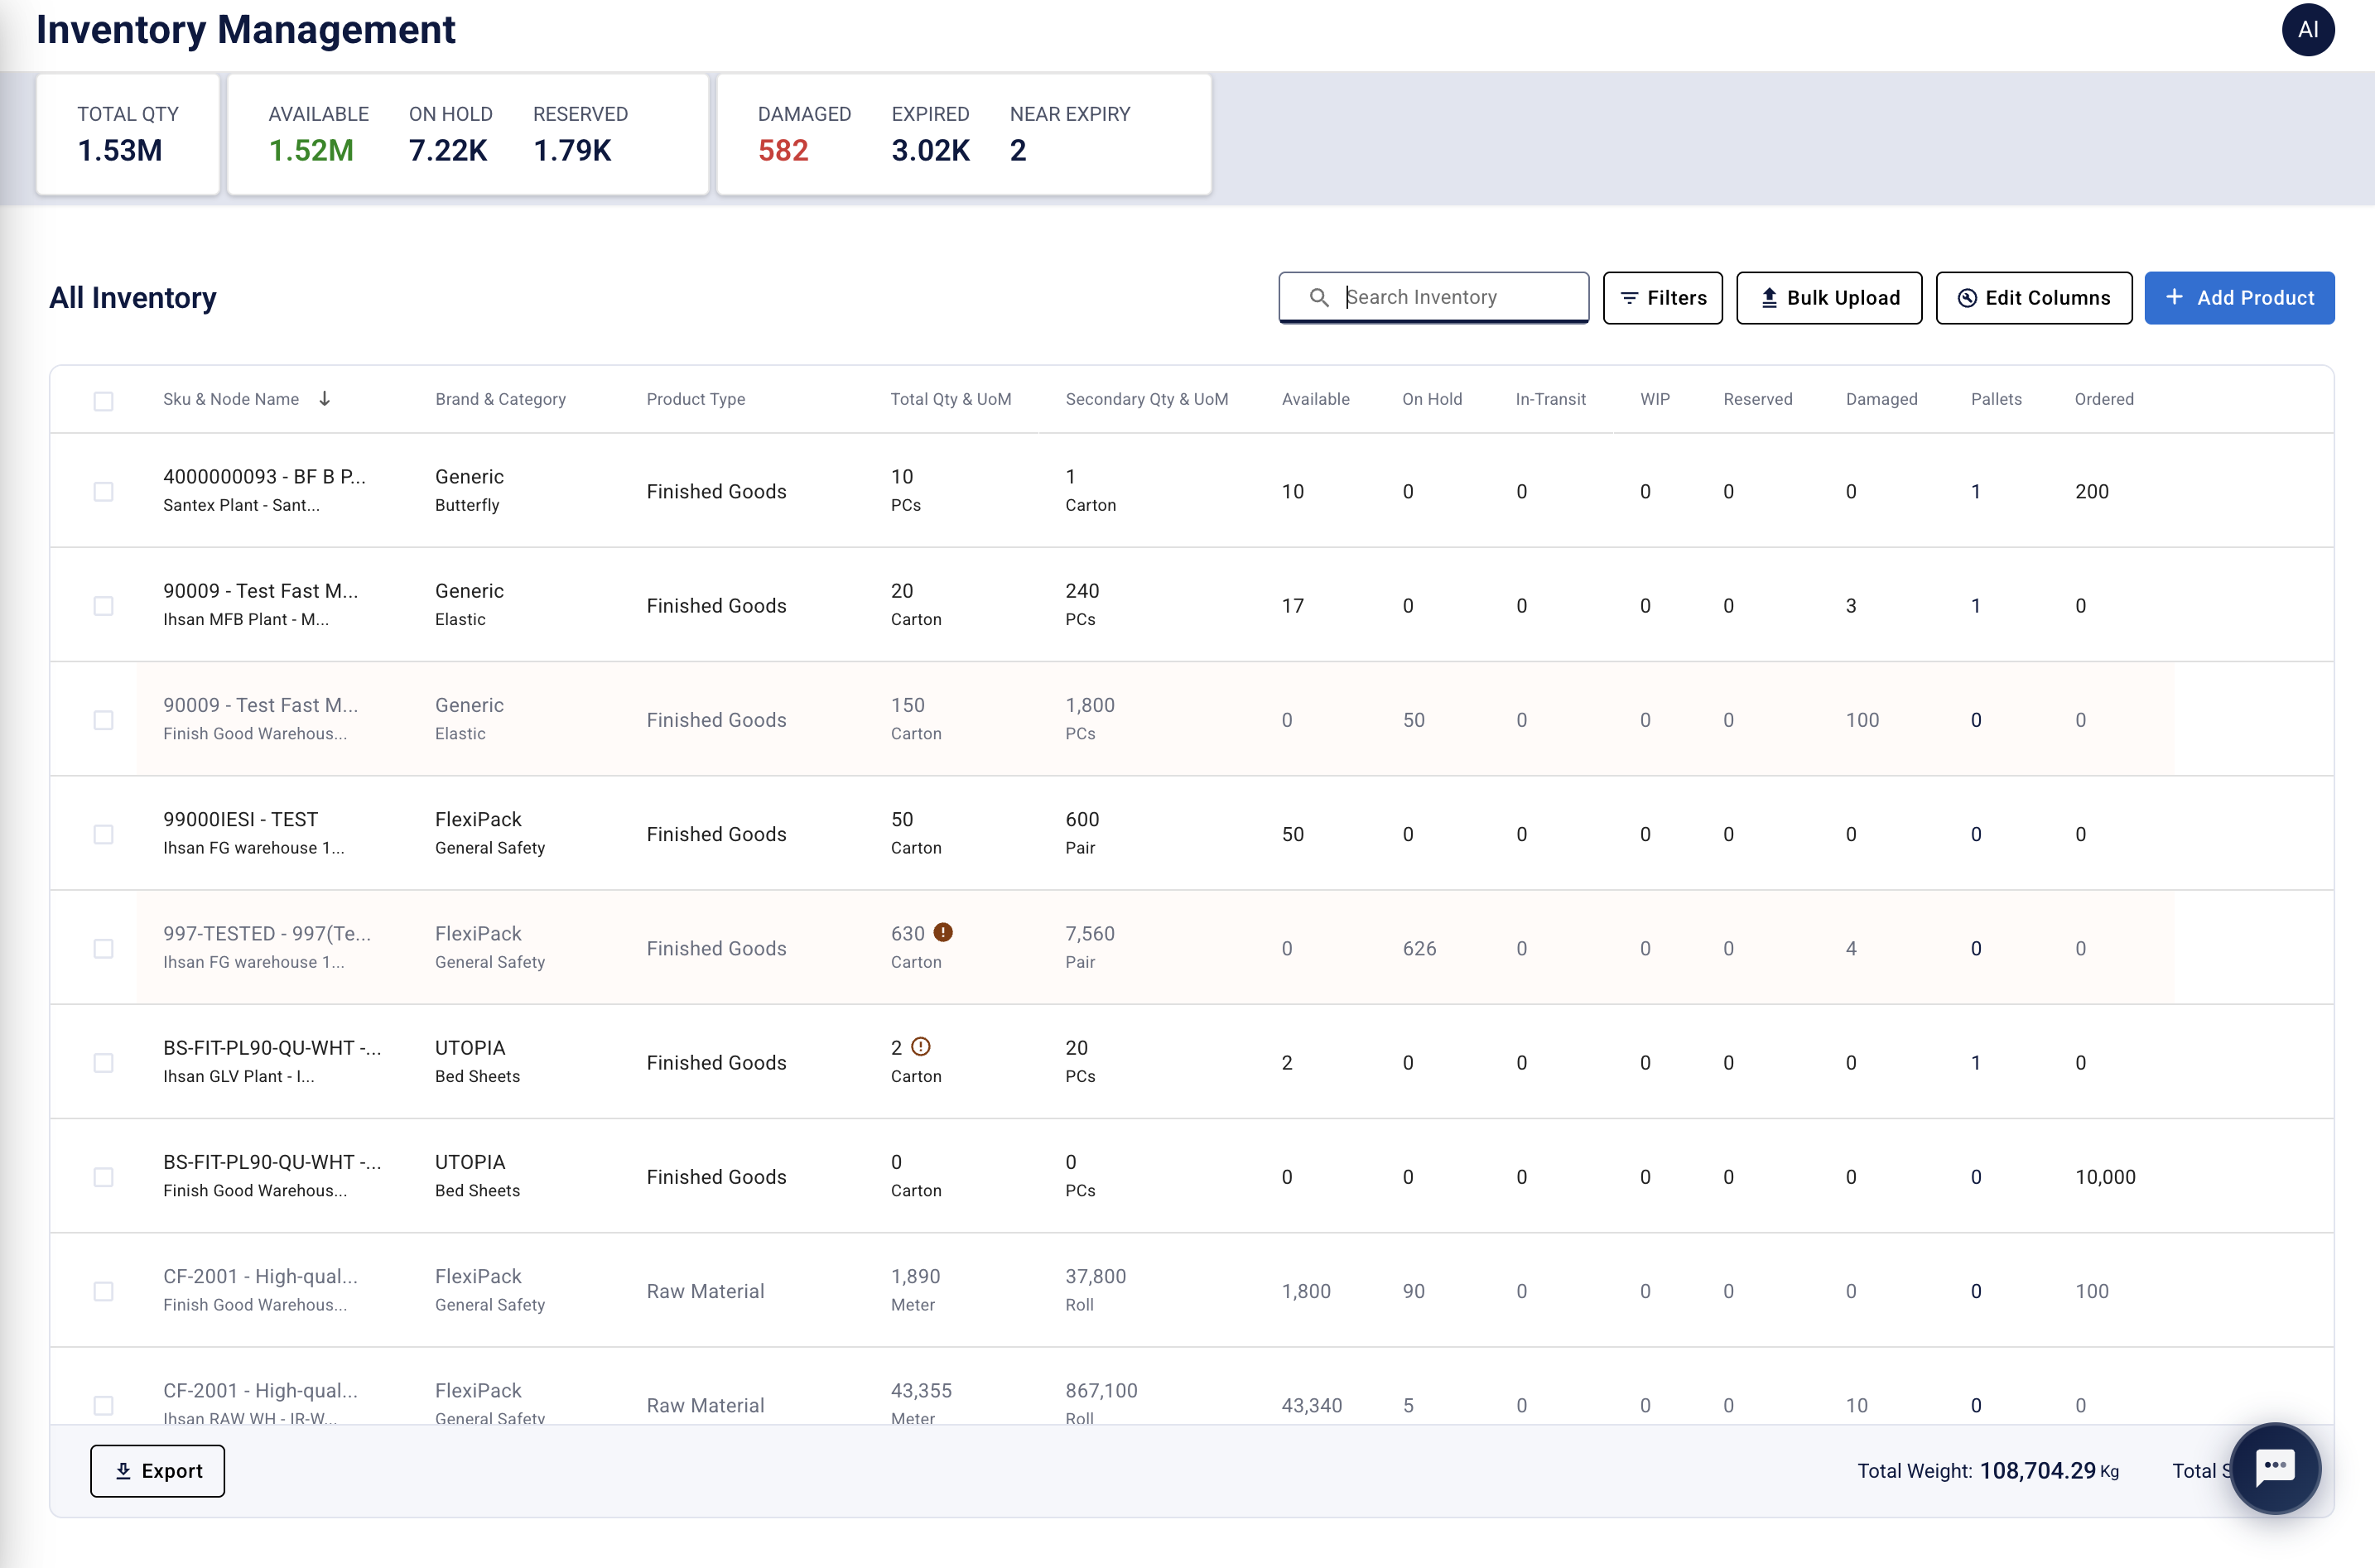Image resolution: width=2375 pixels, height=1568 pixels.
Task: Open the Filters dropdown
Action: pyautogui.click(x=1662, y=298)
